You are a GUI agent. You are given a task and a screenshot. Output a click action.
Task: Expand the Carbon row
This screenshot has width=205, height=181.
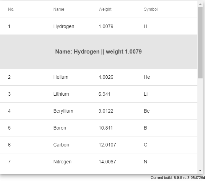pyautogui.click(x=99, y=145)
